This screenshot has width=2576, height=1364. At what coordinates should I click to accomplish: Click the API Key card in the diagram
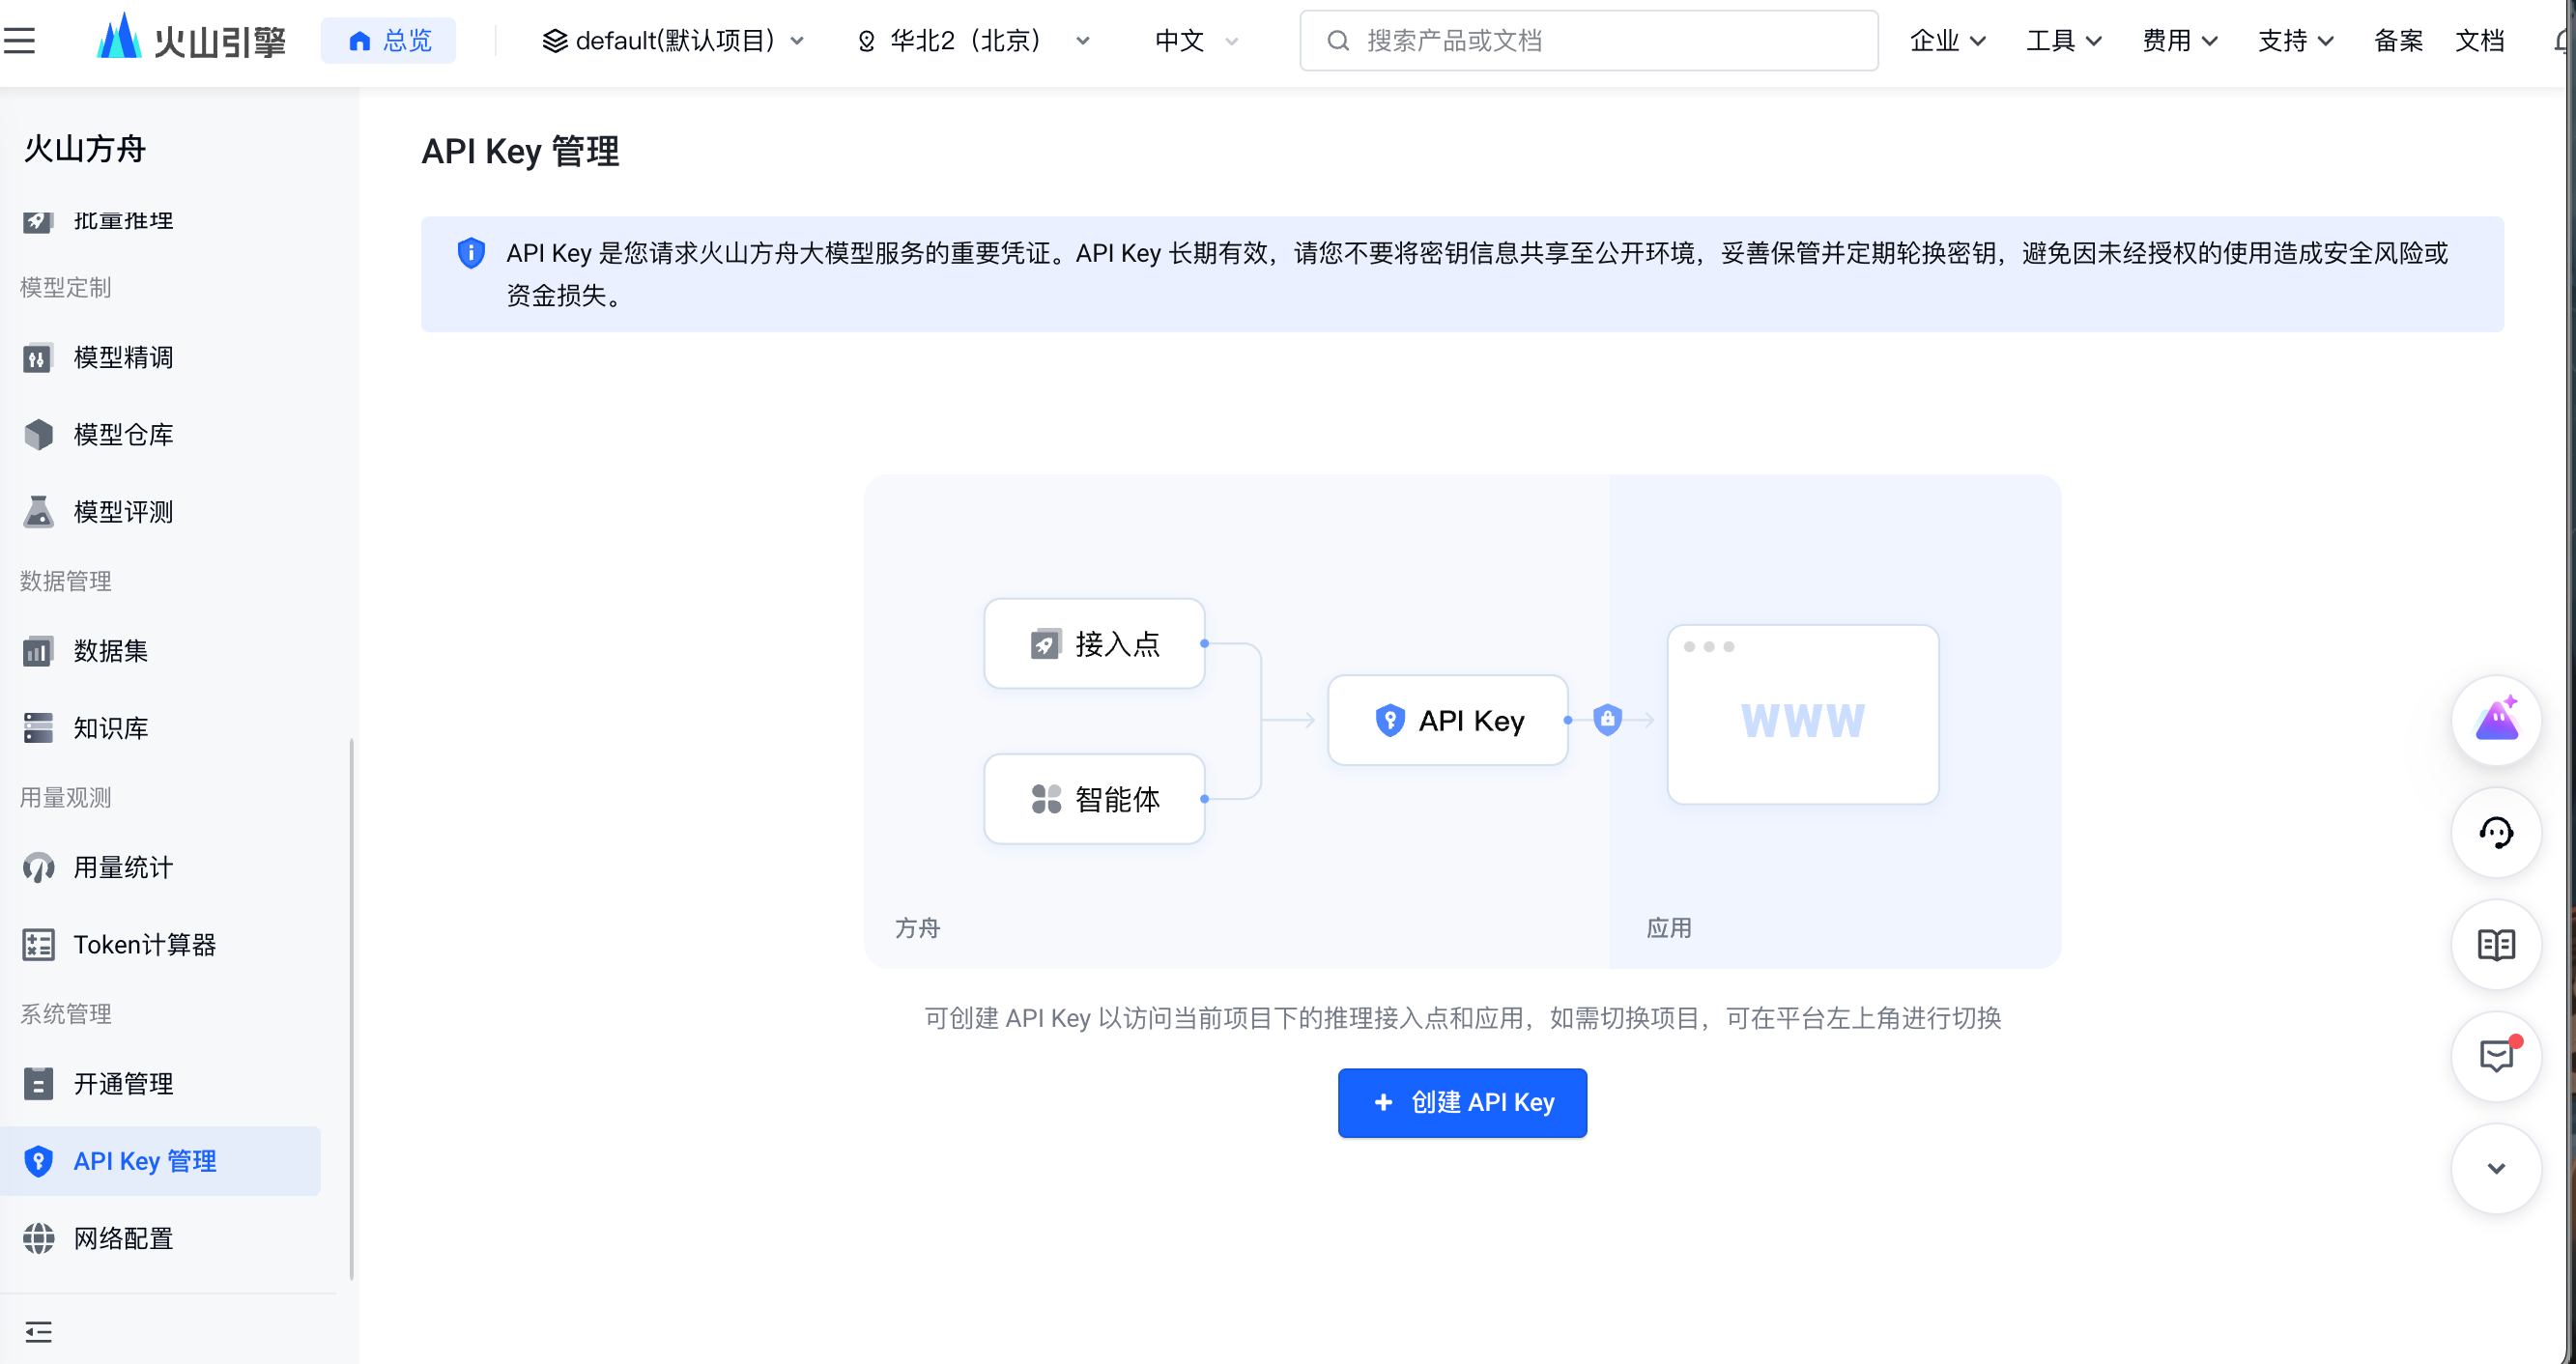[x=1447, y=720]
